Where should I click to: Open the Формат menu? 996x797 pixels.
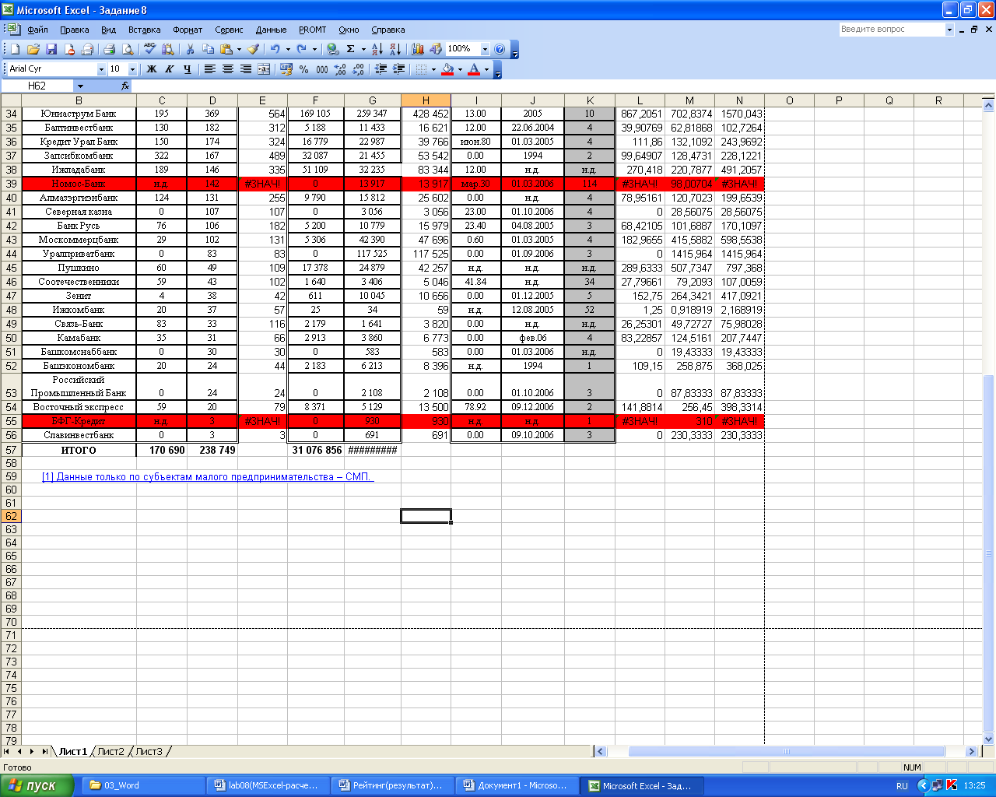coord(188,30)
